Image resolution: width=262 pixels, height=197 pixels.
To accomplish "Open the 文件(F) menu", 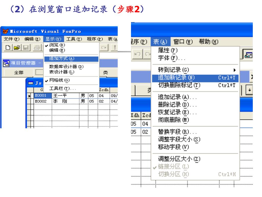I will 12,39.
